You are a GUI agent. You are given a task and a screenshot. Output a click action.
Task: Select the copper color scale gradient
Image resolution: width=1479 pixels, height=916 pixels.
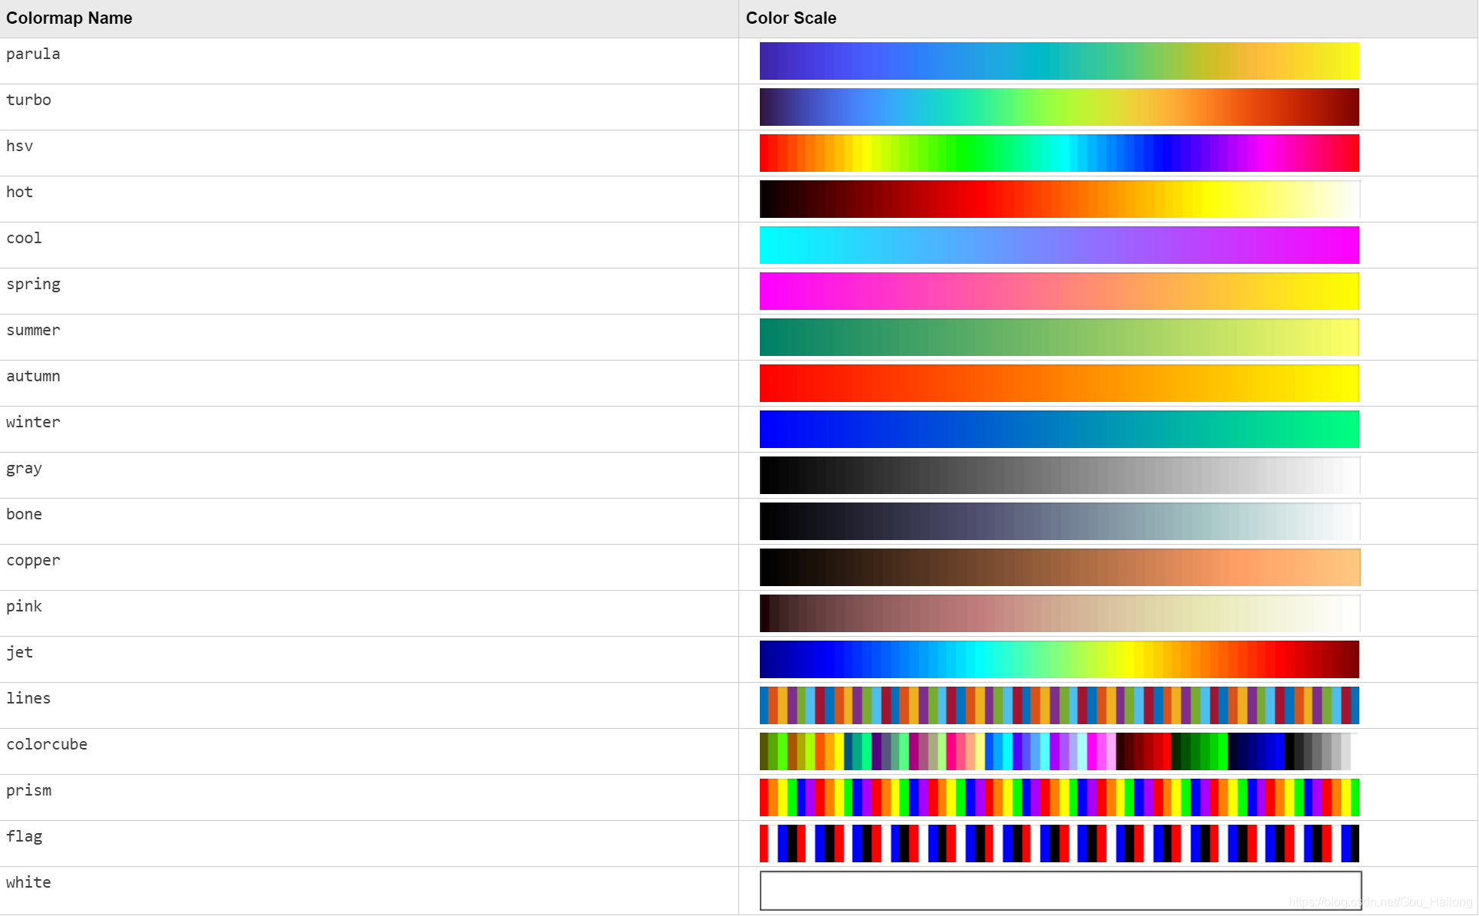[x=1058, y=568]
